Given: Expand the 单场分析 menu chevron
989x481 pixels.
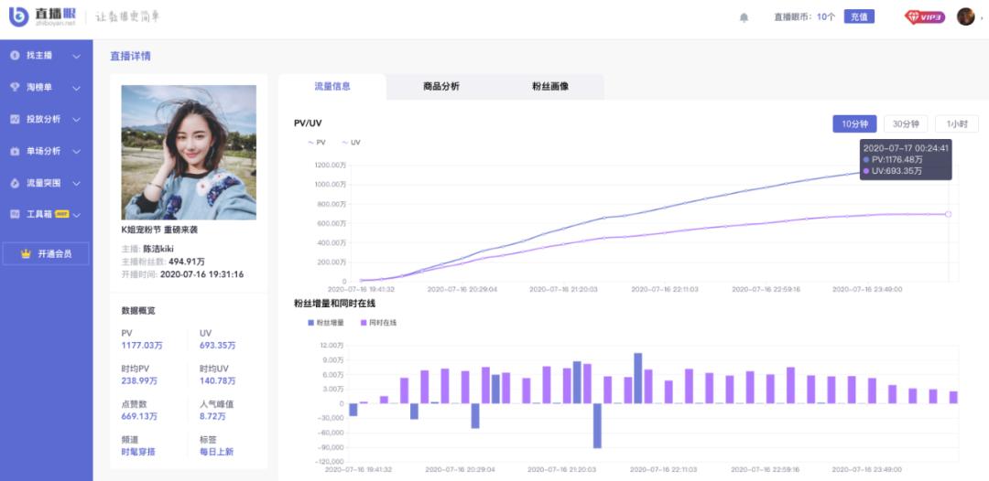Looking at the screenshot, I should pyautogui.click(x=76, y=152).
